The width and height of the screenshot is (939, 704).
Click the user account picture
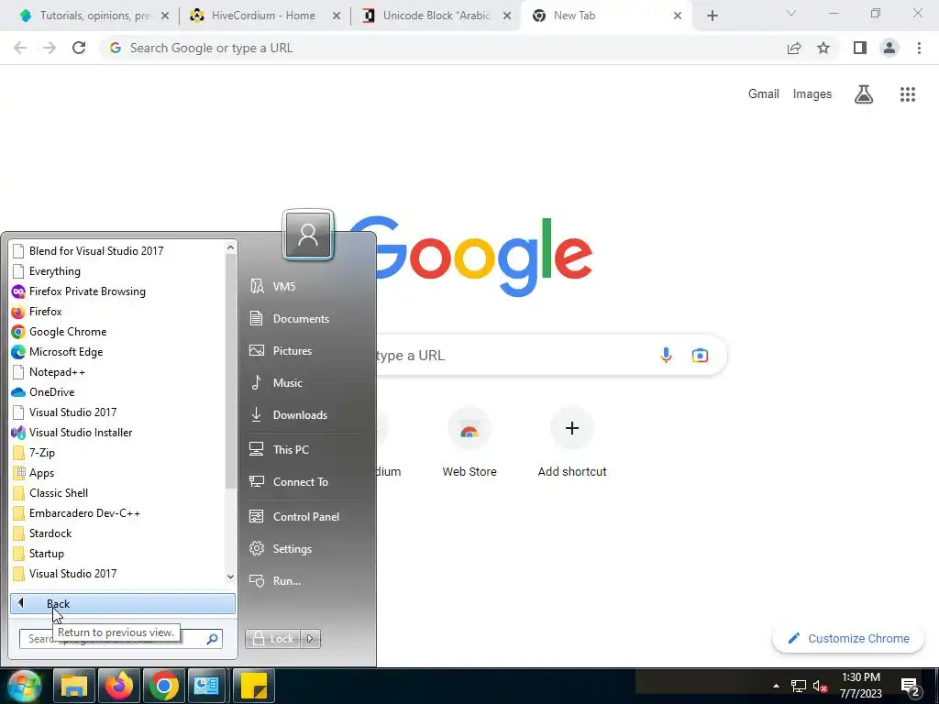point(308,236)
